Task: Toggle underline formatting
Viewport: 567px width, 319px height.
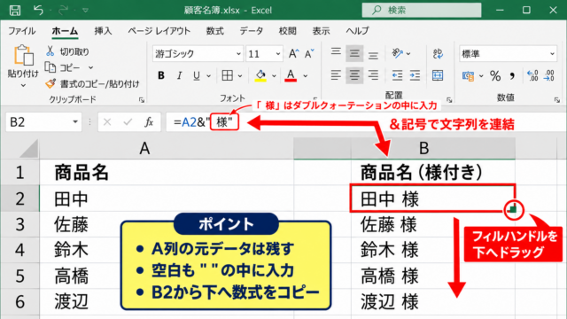Action: pos(197,75)
